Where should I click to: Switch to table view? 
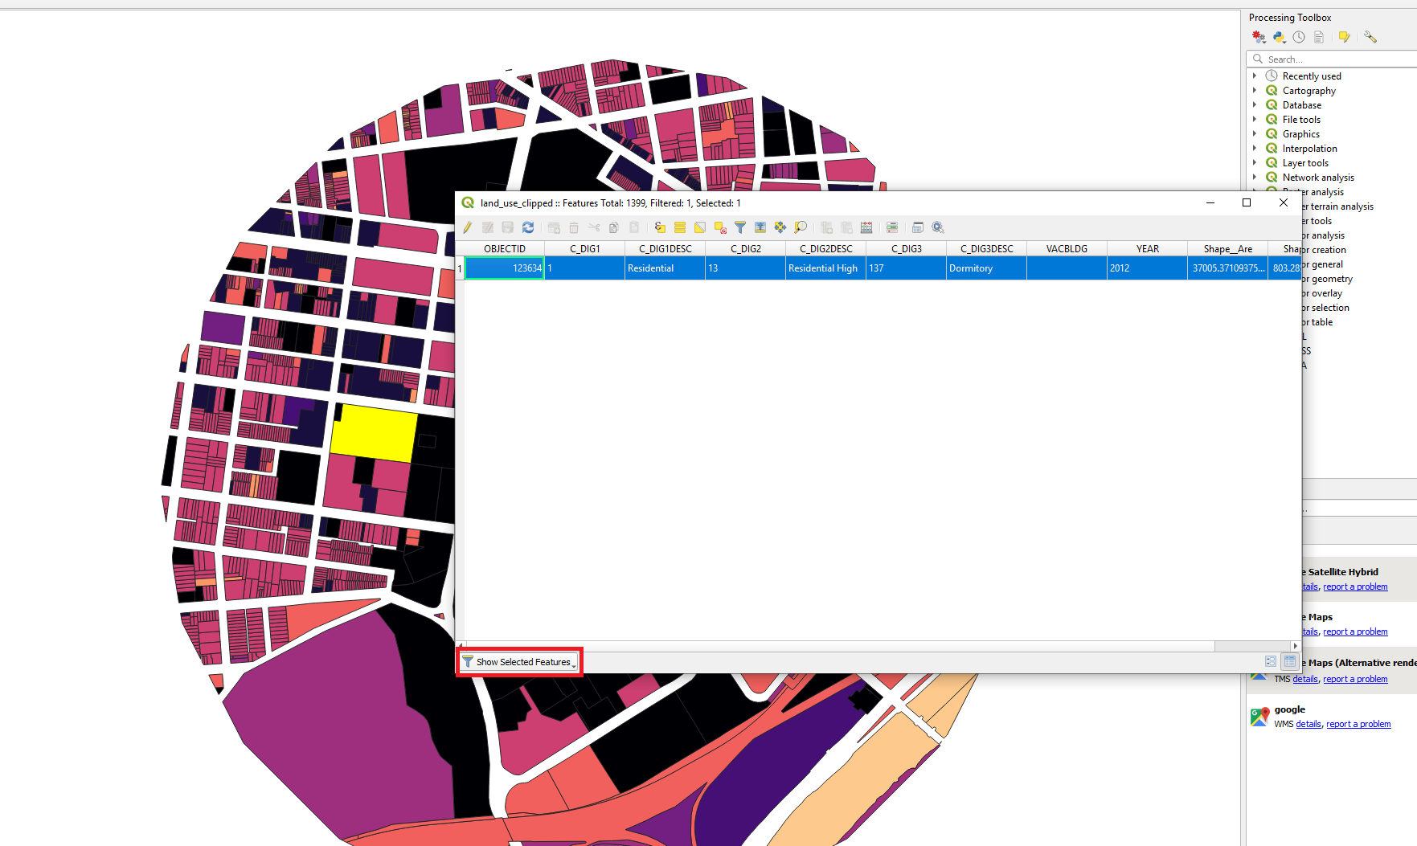tap(1290, 661)
